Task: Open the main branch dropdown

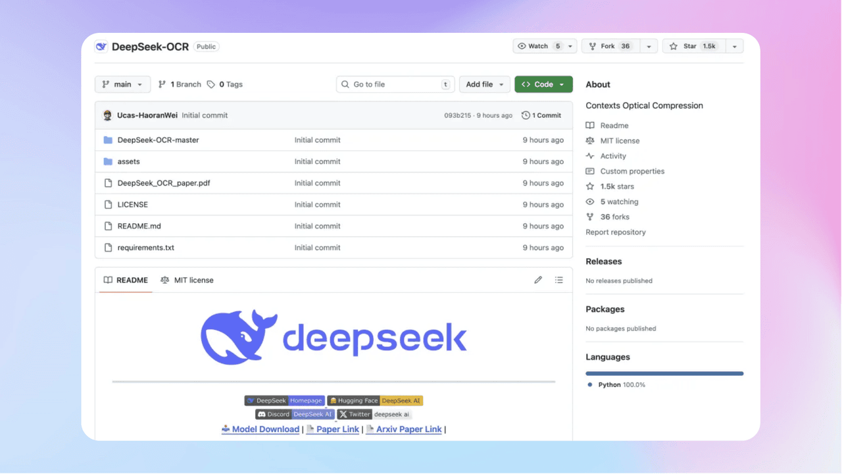Action: pyautogui.click(x=122, y=84)
